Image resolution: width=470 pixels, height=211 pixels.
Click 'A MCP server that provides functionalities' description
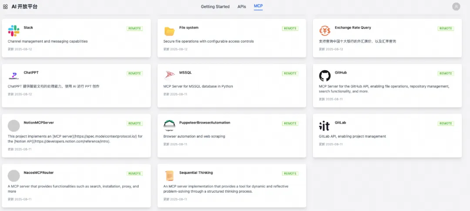[x=74, y=189]
